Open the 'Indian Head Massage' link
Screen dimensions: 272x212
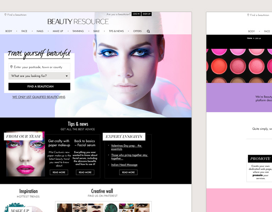click(x=124, y=165)
